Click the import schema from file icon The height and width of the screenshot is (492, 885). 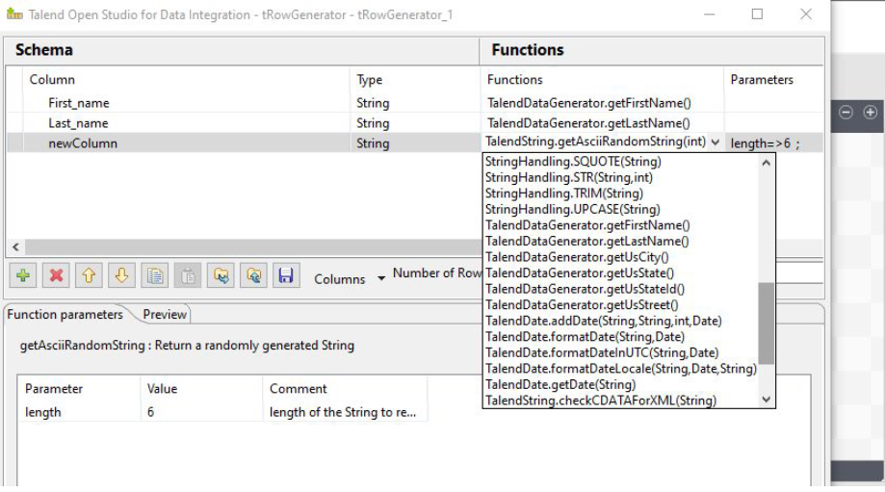click(x=221, y=276)
